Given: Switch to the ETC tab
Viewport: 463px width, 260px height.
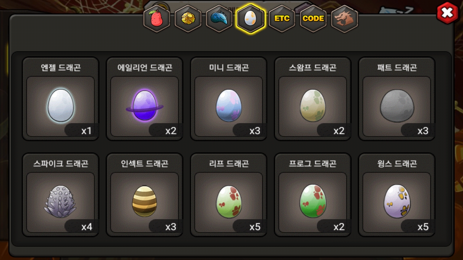Looking at the screenshot, I should (282, 19).
